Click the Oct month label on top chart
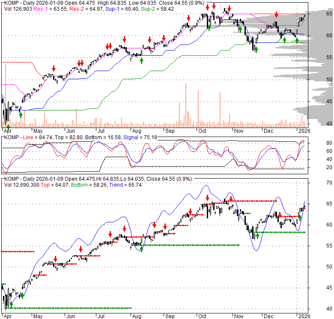Screen dimensions: 334x319 pos(202,131)
